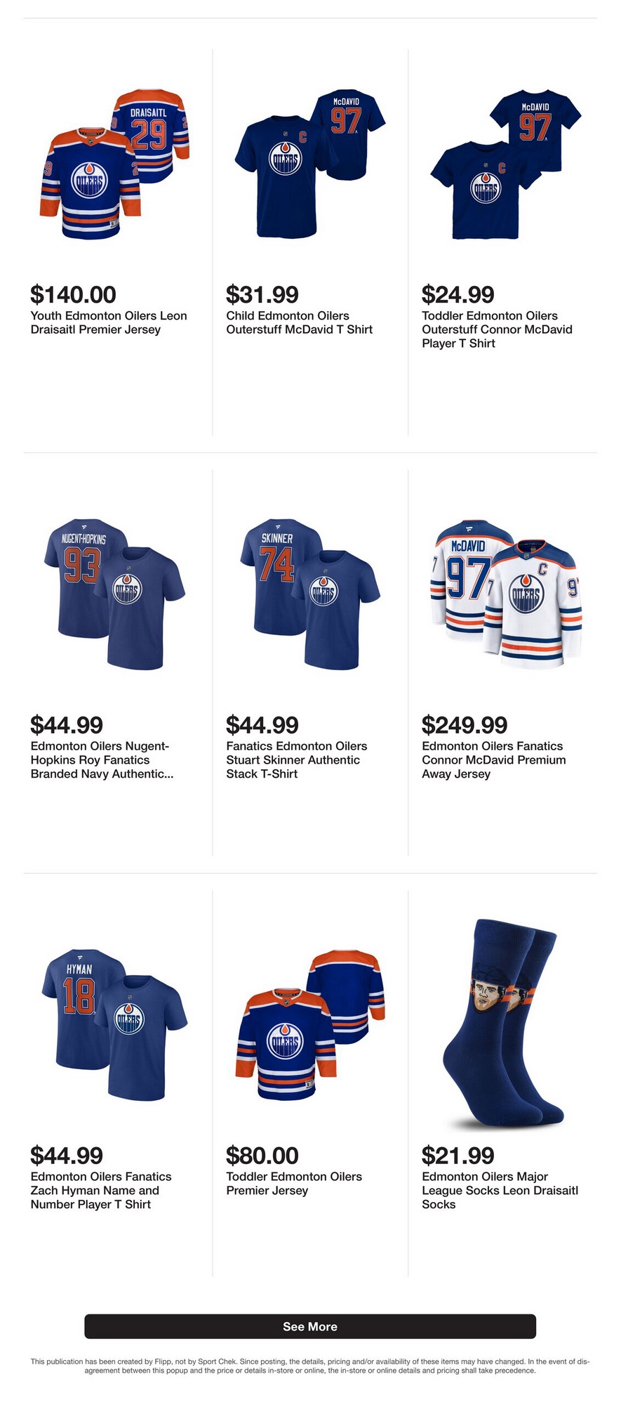
Task: Open the Draisaitl Premier Jersey product image
Action: tap(114, 164)
